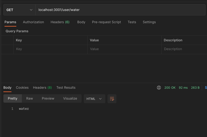
Task: Click the query param Key field
Action: [50, 49]
